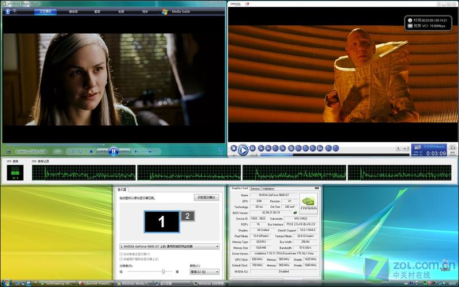Adjust the Windows Media Player volume slider
This screenshot has height=287, width=459.
pos(150,152)
